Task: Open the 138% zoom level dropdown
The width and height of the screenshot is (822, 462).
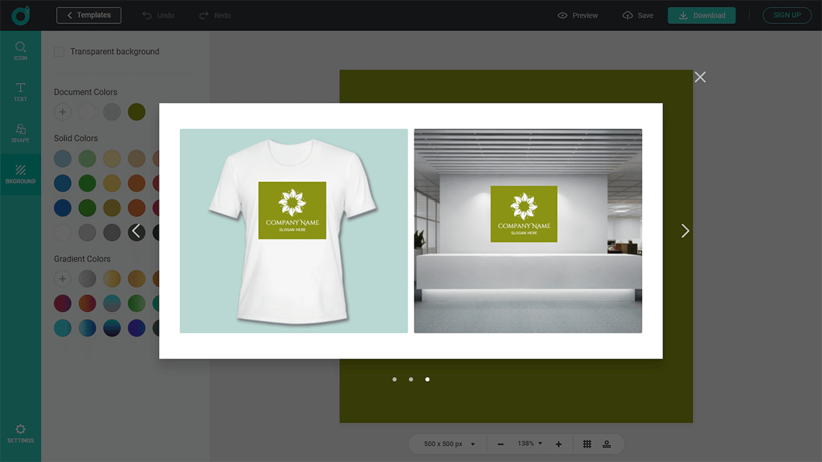Action: (530, 444)
